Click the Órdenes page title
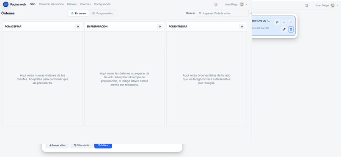This screenshot has height=157, width=341. pos(8,13)
